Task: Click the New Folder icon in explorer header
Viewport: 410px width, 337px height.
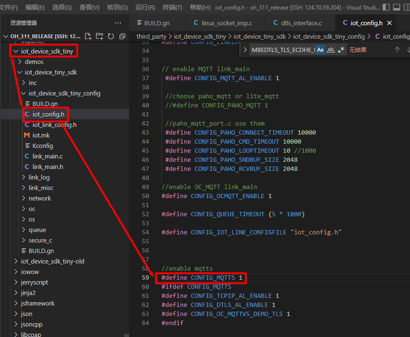Action: point(99,36)
